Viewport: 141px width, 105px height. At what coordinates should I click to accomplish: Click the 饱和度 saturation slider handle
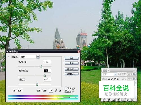coord(45,75)
